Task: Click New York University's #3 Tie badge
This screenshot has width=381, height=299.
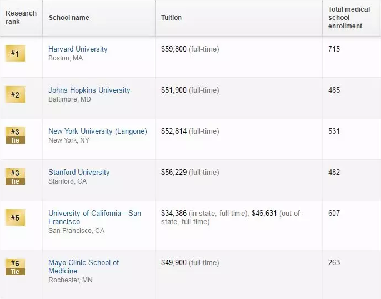Action: coord(15,135)
